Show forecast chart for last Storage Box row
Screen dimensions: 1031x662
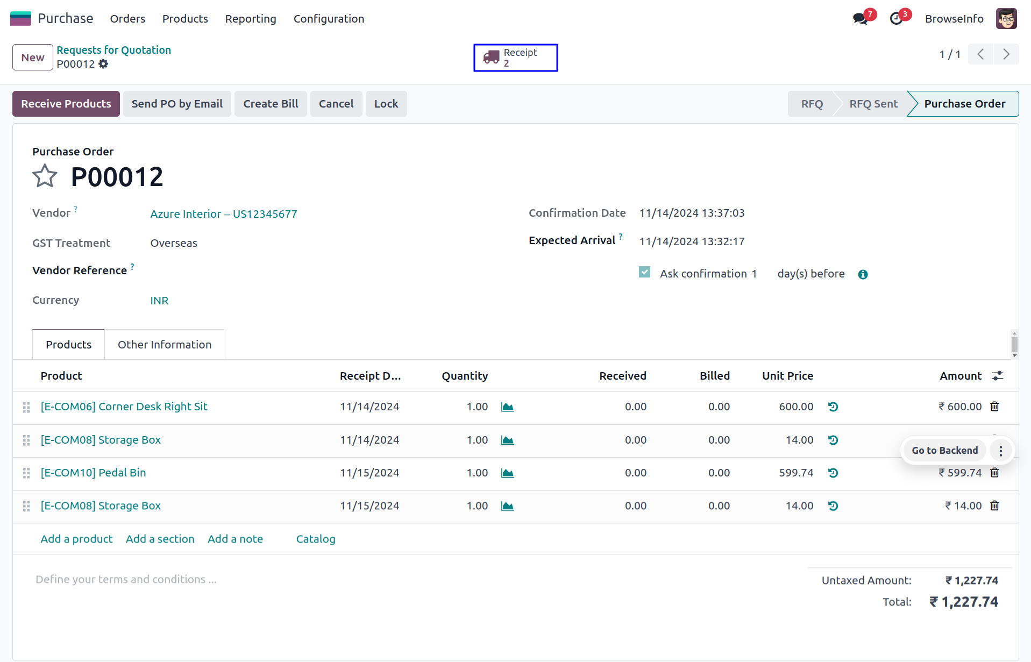click(507, 506)
